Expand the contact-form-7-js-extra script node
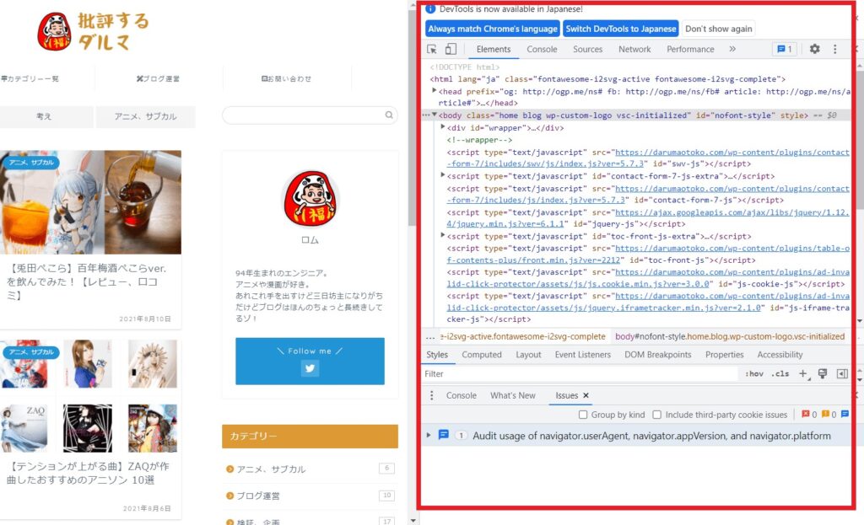Screen dimensions: 864x525 [x=443, y=175]
